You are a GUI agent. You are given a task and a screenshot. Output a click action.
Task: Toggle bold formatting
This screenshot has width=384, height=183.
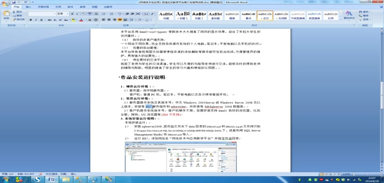coord(31,20)
